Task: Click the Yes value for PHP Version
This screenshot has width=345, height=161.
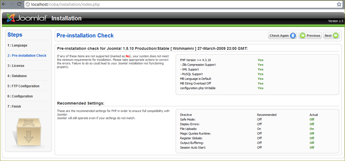Action: point(260,60)
